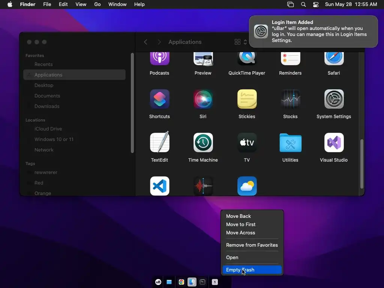
Task: Select the Stickies app icon
Action: click(247, 99)
